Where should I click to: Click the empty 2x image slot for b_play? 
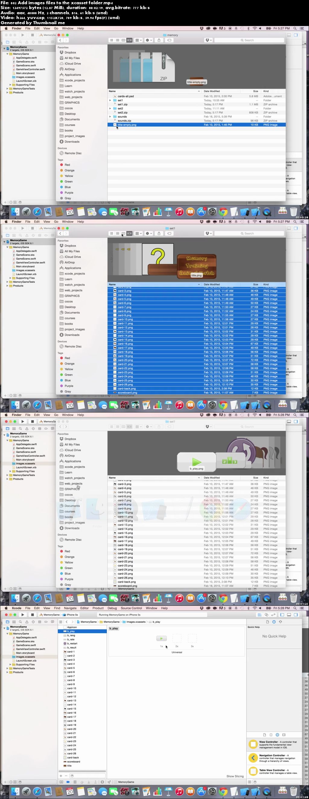coord(177,638)
